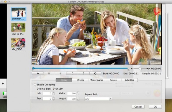The width and height of the screenshot is (172, 112).
Task: Open the Rotate tab
Action: click(113, 80)
